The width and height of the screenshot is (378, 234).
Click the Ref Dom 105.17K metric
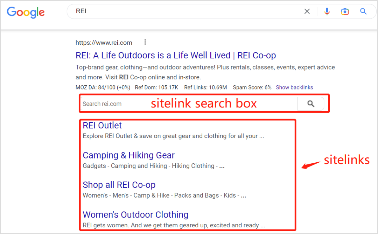156,87
